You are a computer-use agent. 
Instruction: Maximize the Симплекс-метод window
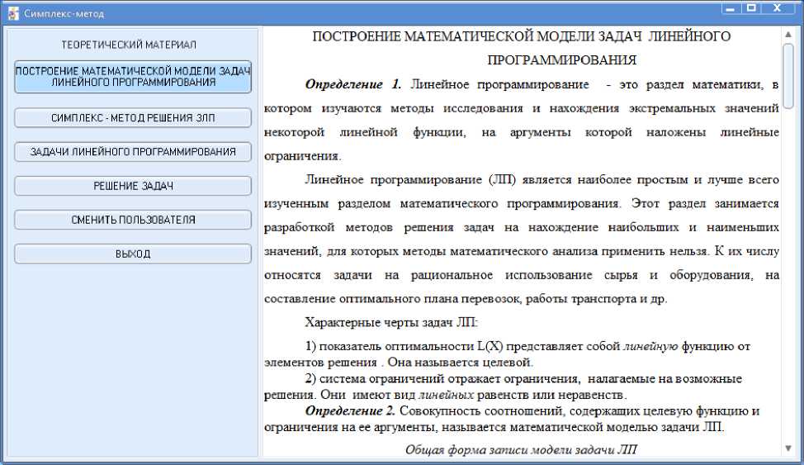[x=751, y=7]
